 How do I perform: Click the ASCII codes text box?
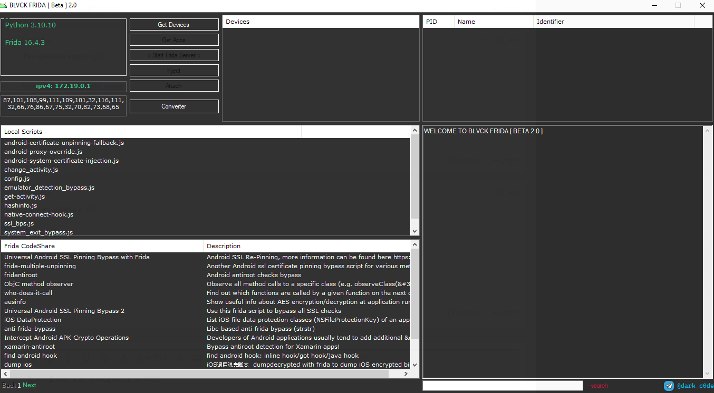pos(63,105)
